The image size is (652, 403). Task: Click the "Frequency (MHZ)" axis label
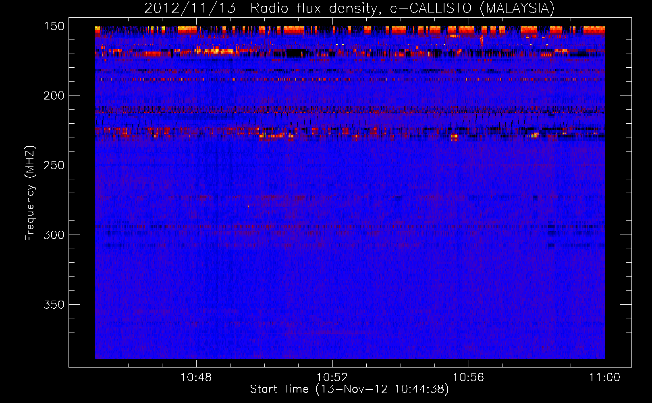tap(30, 193)
